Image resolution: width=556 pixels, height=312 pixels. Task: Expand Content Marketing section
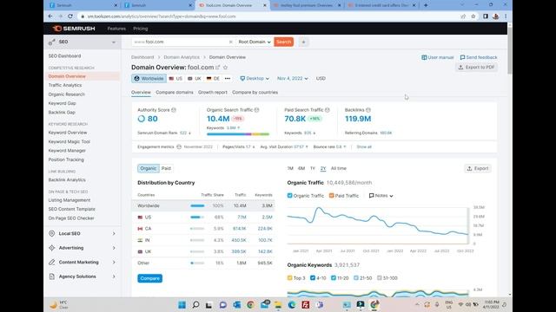pos(82,262)
